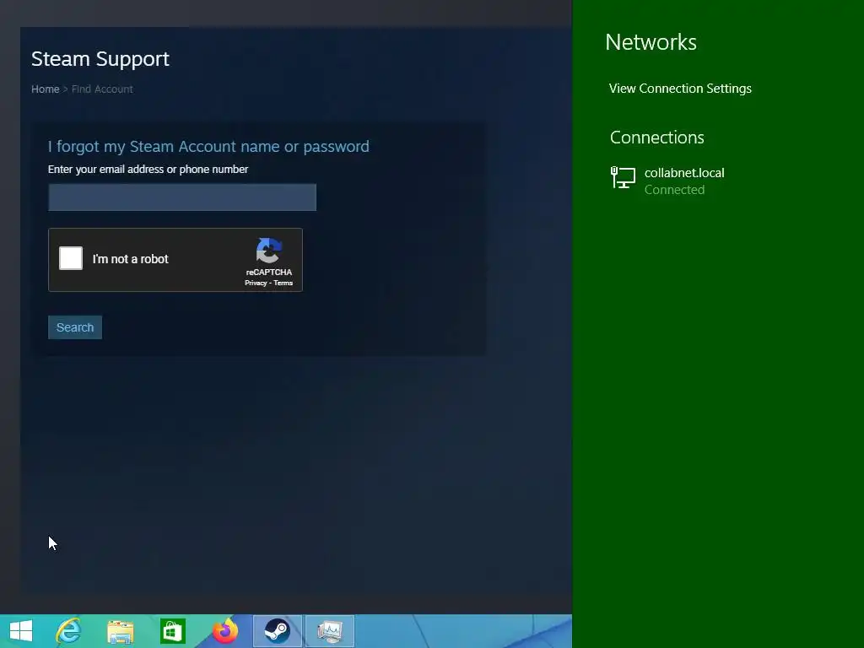
Task: Open the Windows Start button
Action: (x=21, y=631)
